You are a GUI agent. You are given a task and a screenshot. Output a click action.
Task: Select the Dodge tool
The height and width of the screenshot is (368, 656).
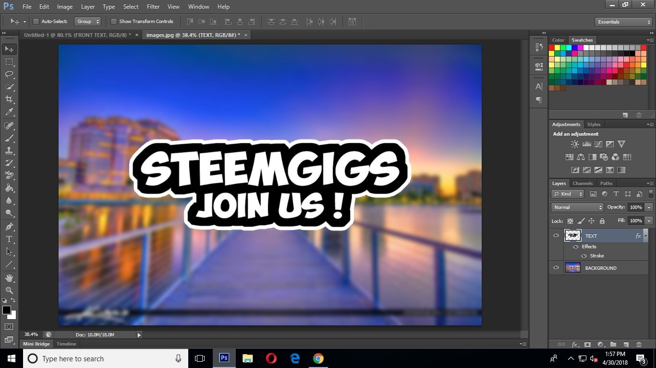(9, 213)
